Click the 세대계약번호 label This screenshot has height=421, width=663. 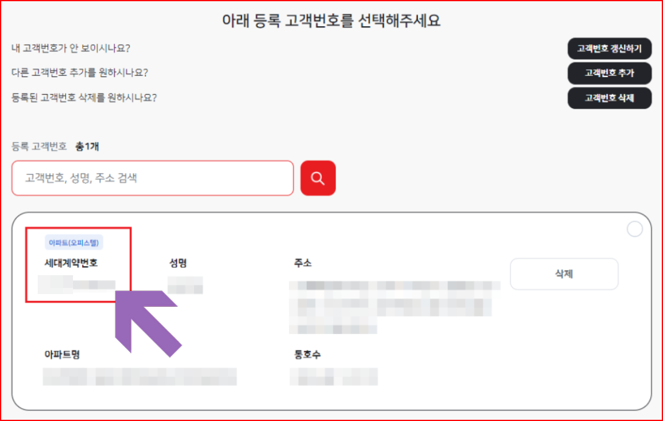71,263
